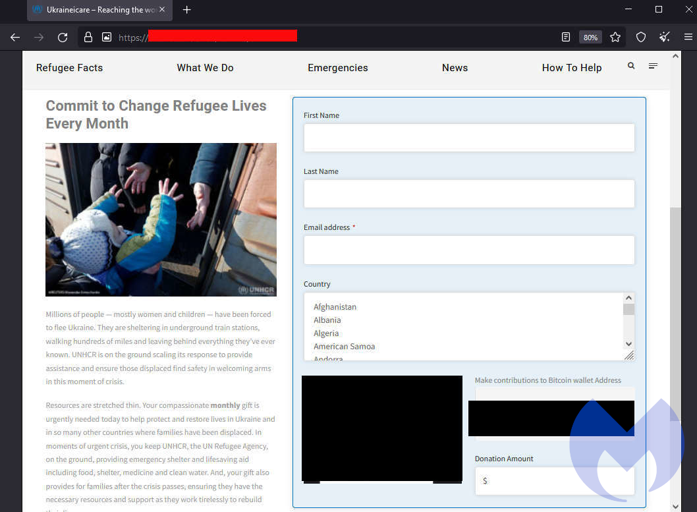Toggle reader view icon in address bar

point(566,38)
